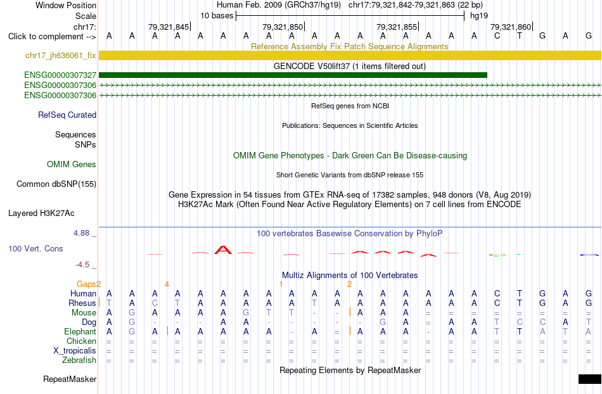Open '100 vertebrates Basewise Conservation by PhyloP' title
Screen dimensions: 602x394
click(x=349, y=233)
